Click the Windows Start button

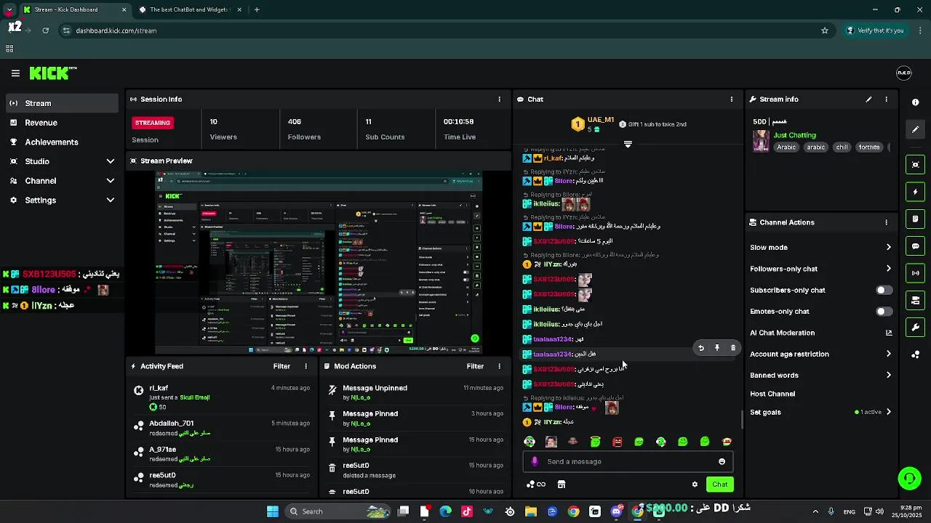coord(273,511)
